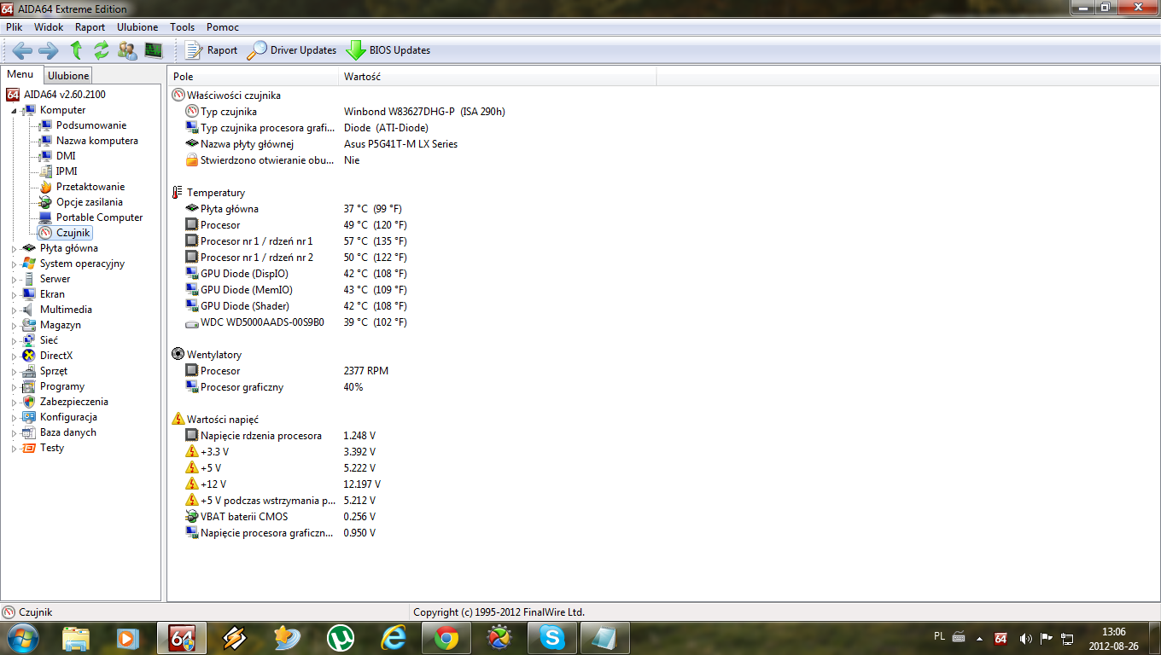Image resolution: width=1161 pixels, height=655 pixels.
Task: Expand the Sprzęt tree node
Action: point(14,371)
